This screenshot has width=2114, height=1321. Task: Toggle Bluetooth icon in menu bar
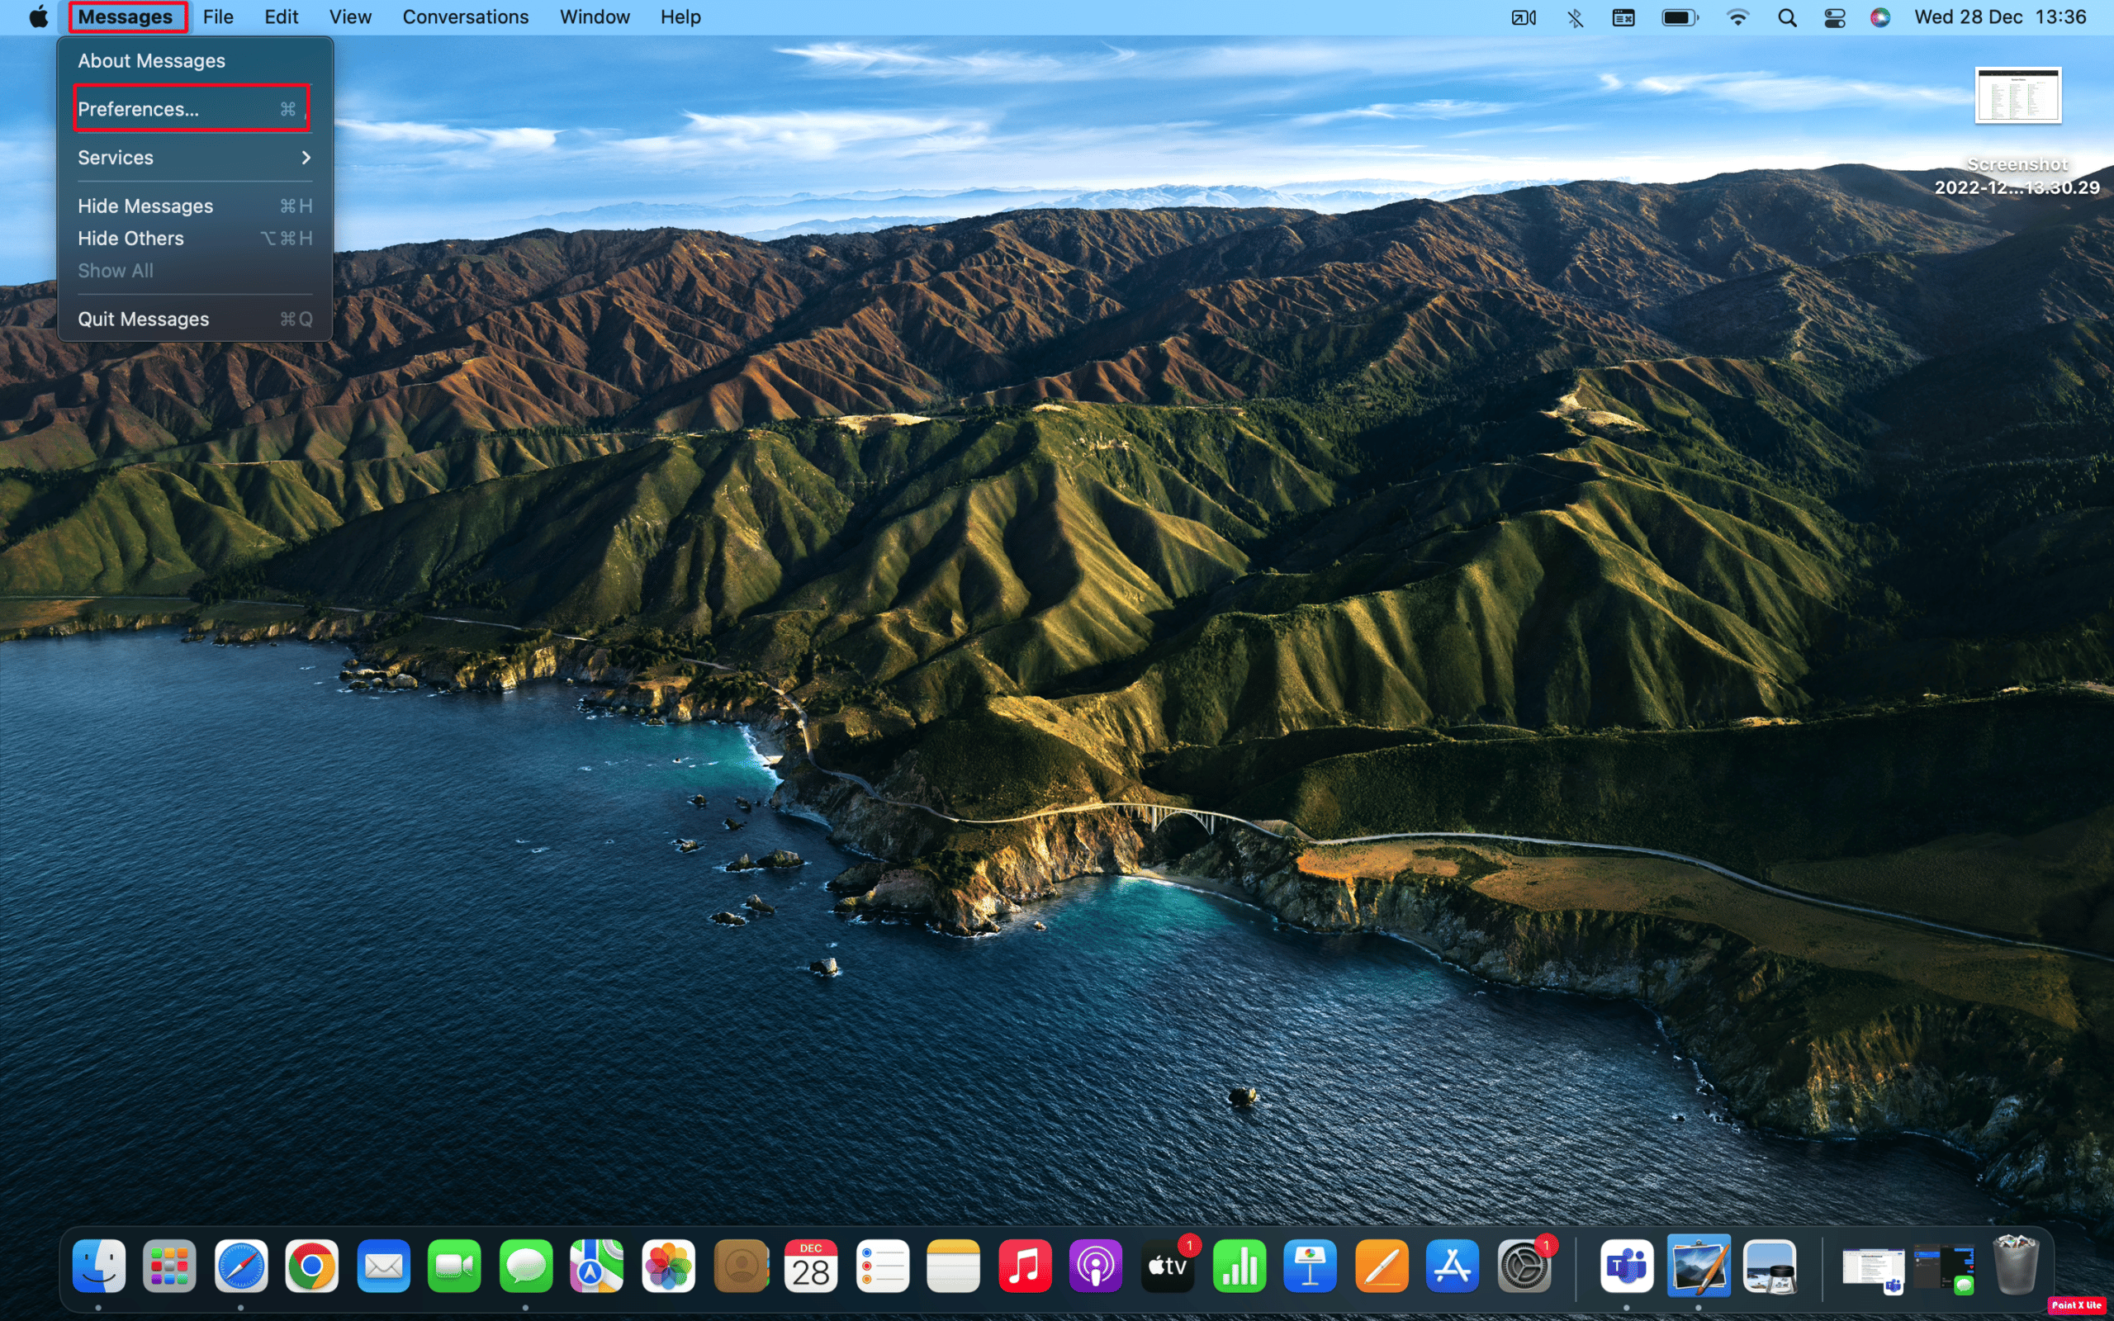tap(1576, 17)
